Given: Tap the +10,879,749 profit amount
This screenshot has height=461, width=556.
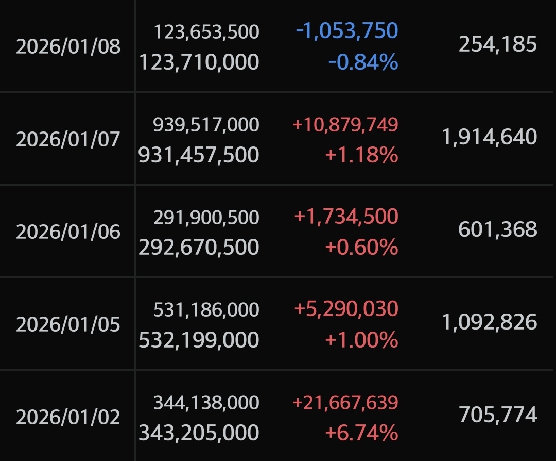Looking at the screenshot, I should 345,124.
